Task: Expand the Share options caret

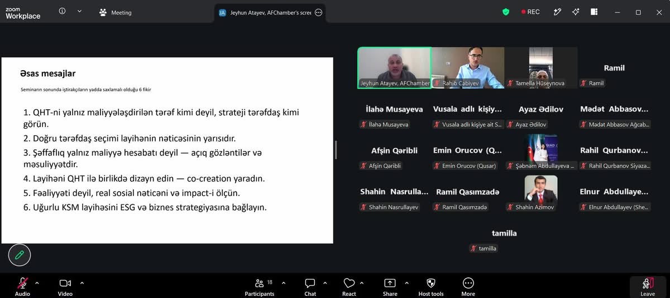Action: pos(406,282)
